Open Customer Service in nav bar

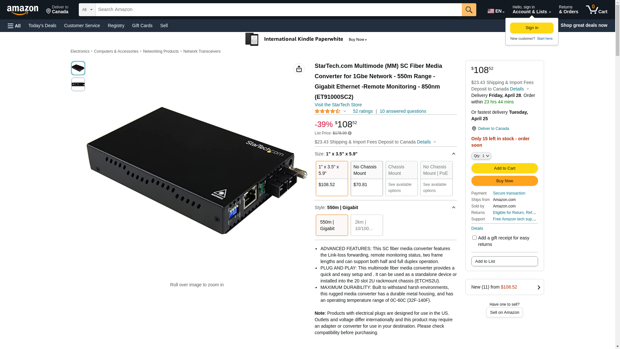[82, 26]
